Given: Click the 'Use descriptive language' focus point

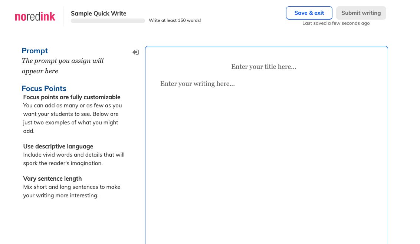Looking at the screenshot, I should tap(58, 147).
